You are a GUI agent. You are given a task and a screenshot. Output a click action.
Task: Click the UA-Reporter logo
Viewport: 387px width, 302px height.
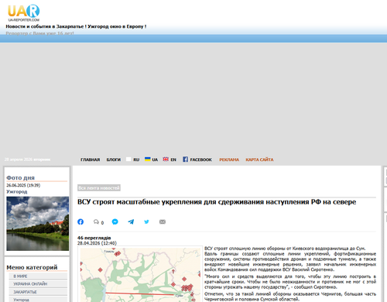tap(23, 13)
